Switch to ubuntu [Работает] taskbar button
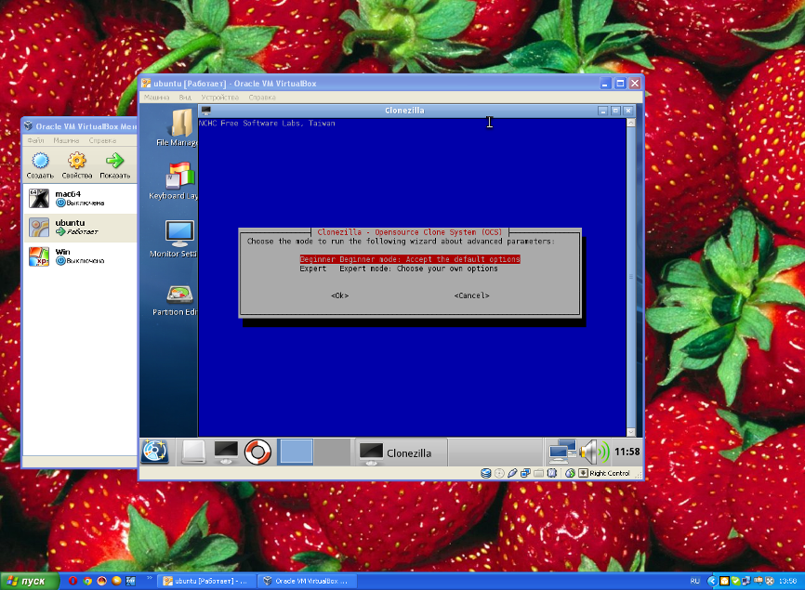 point(206,582)
